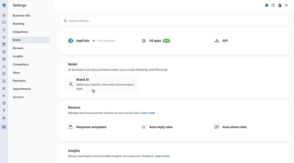
Task: Open the payments dollar icon in sidebar
Action: [4, 52]
